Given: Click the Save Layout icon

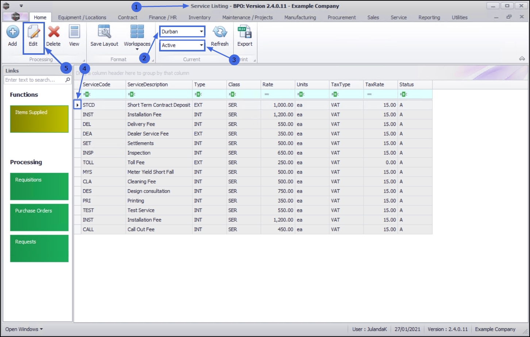Looking at the screenshot, I should (x=104, y=32).
